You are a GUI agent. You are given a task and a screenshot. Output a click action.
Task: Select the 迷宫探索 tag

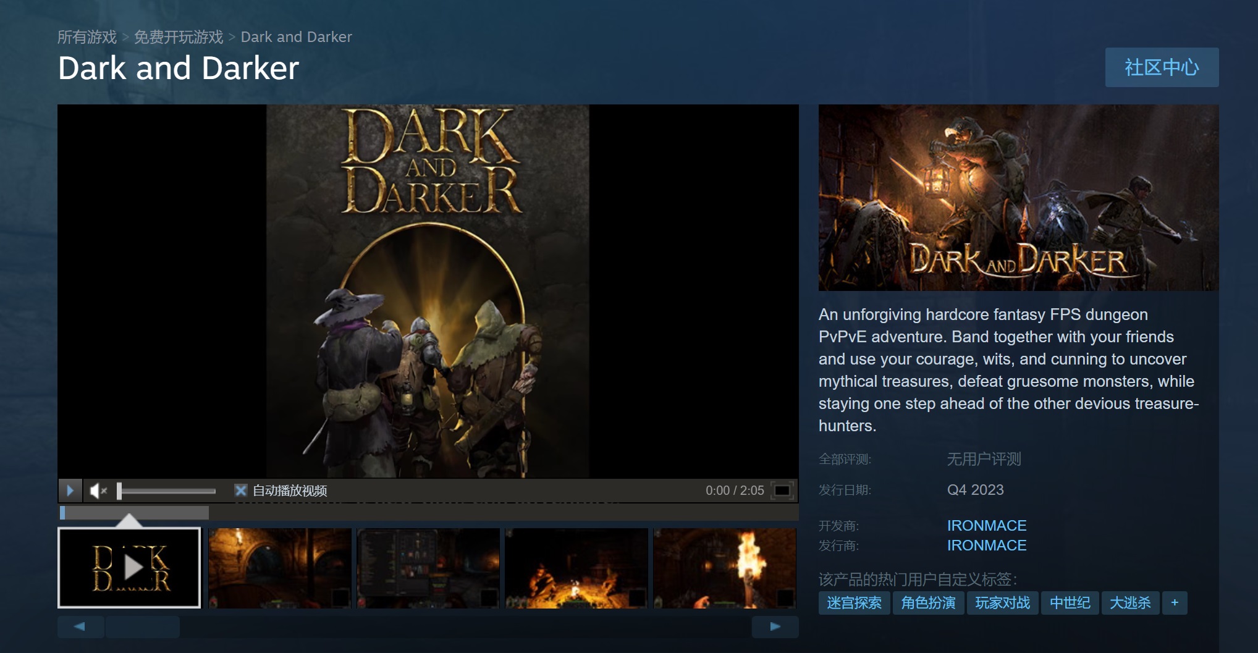pos(854,603)
